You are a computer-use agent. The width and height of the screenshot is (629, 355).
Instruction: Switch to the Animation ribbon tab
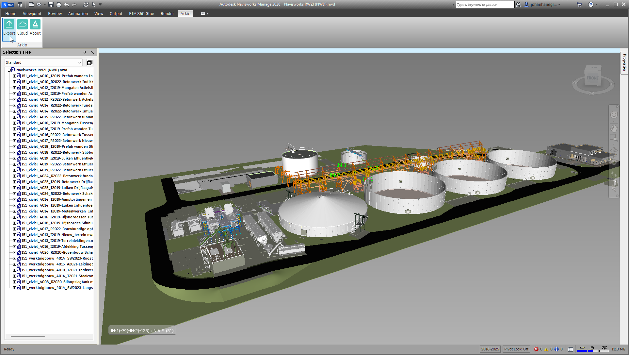(78, 14)
